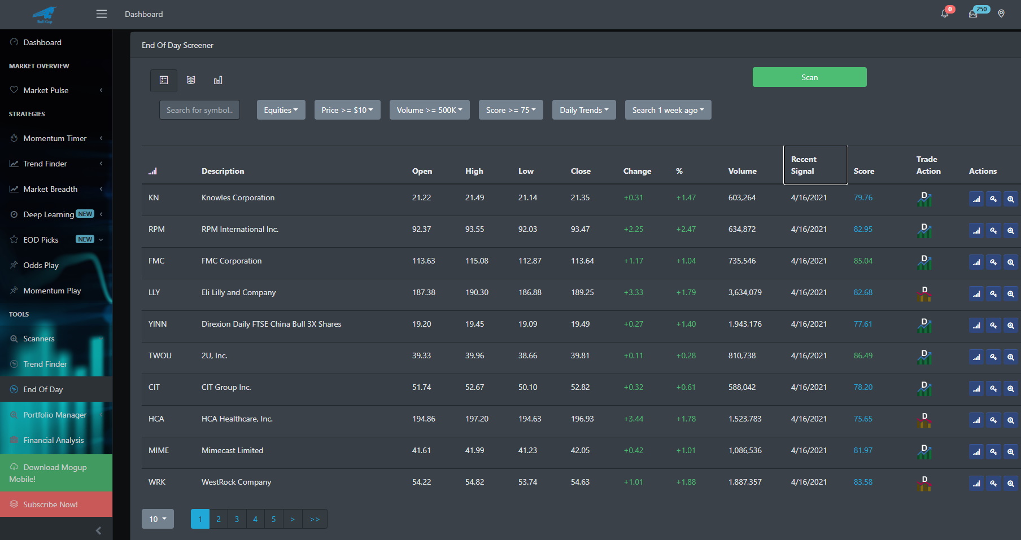Click the signal-bars sort icon column header
The height and width of the screenshot is (540, 1021).
coord(153,171)
